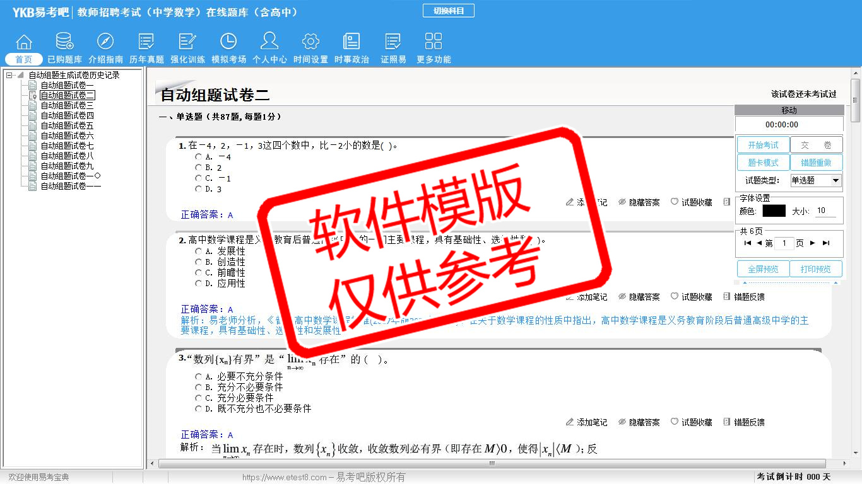This screenshot has height=484, width=862.
Task: Open the 更多功能 grid icon
Action: (434, 42)
